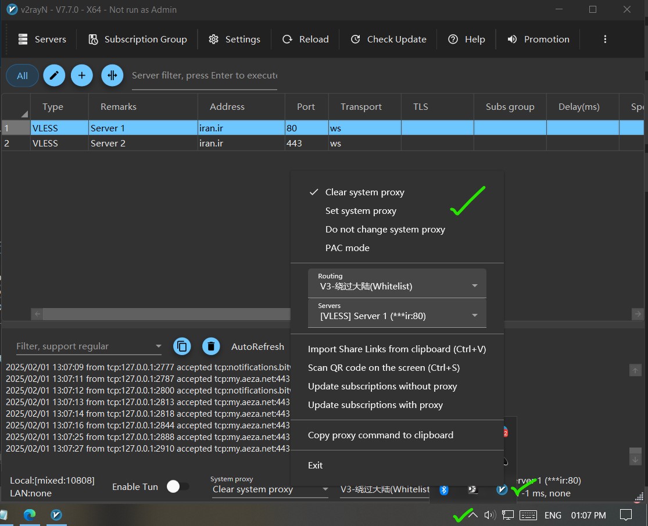This screenshot has height=526, width=648.
Task: Click the edit server pencil icon
Action: tap(54, 76)
